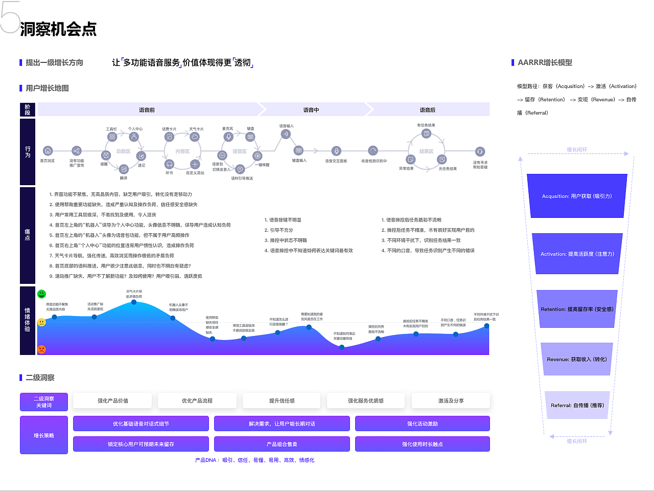The height and width of the screenshot is (491, 654).
Task: Click the 强化使用时长触点 button
Action: click(423, 444)
